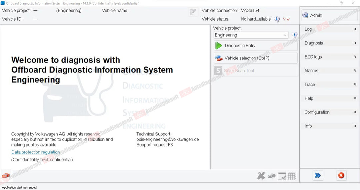Open the Diagnosis menu label
360x190 pixels.
(x=314, y=43)
